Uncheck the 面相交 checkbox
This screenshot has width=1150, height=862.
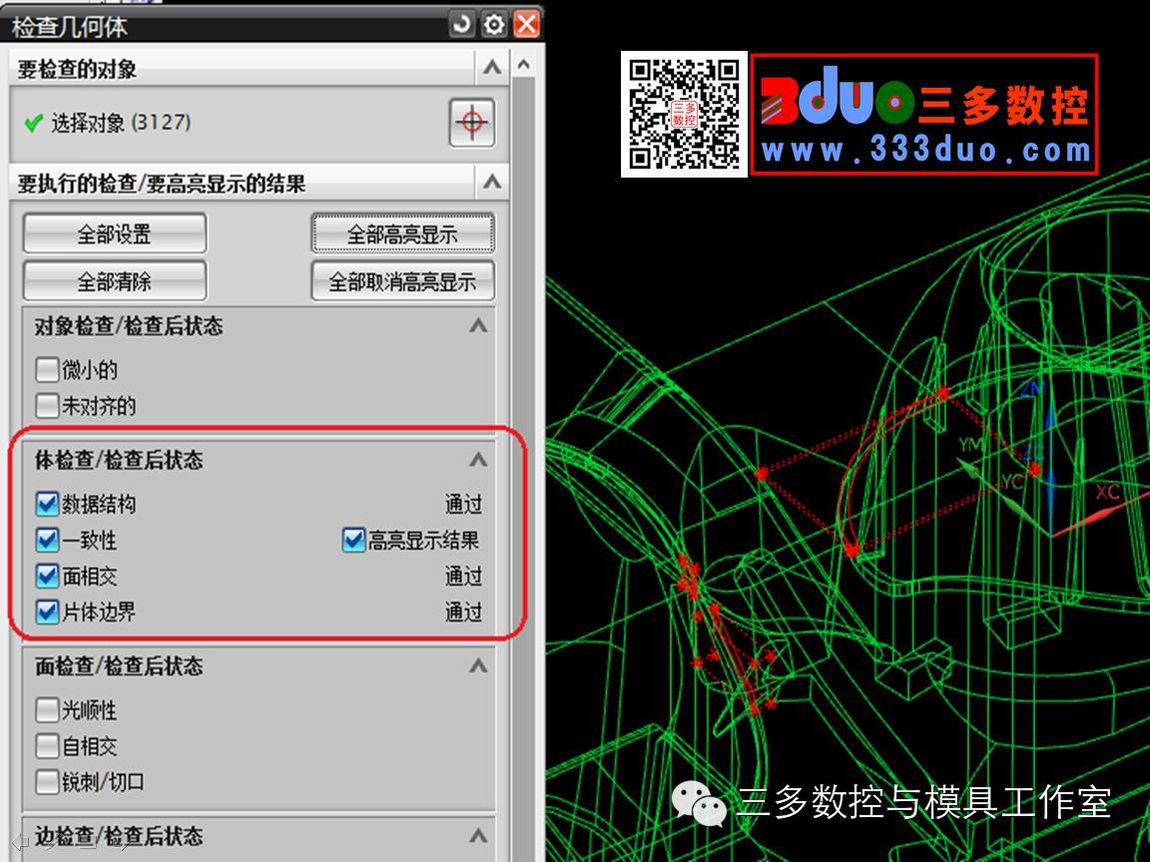coord(47,576)
